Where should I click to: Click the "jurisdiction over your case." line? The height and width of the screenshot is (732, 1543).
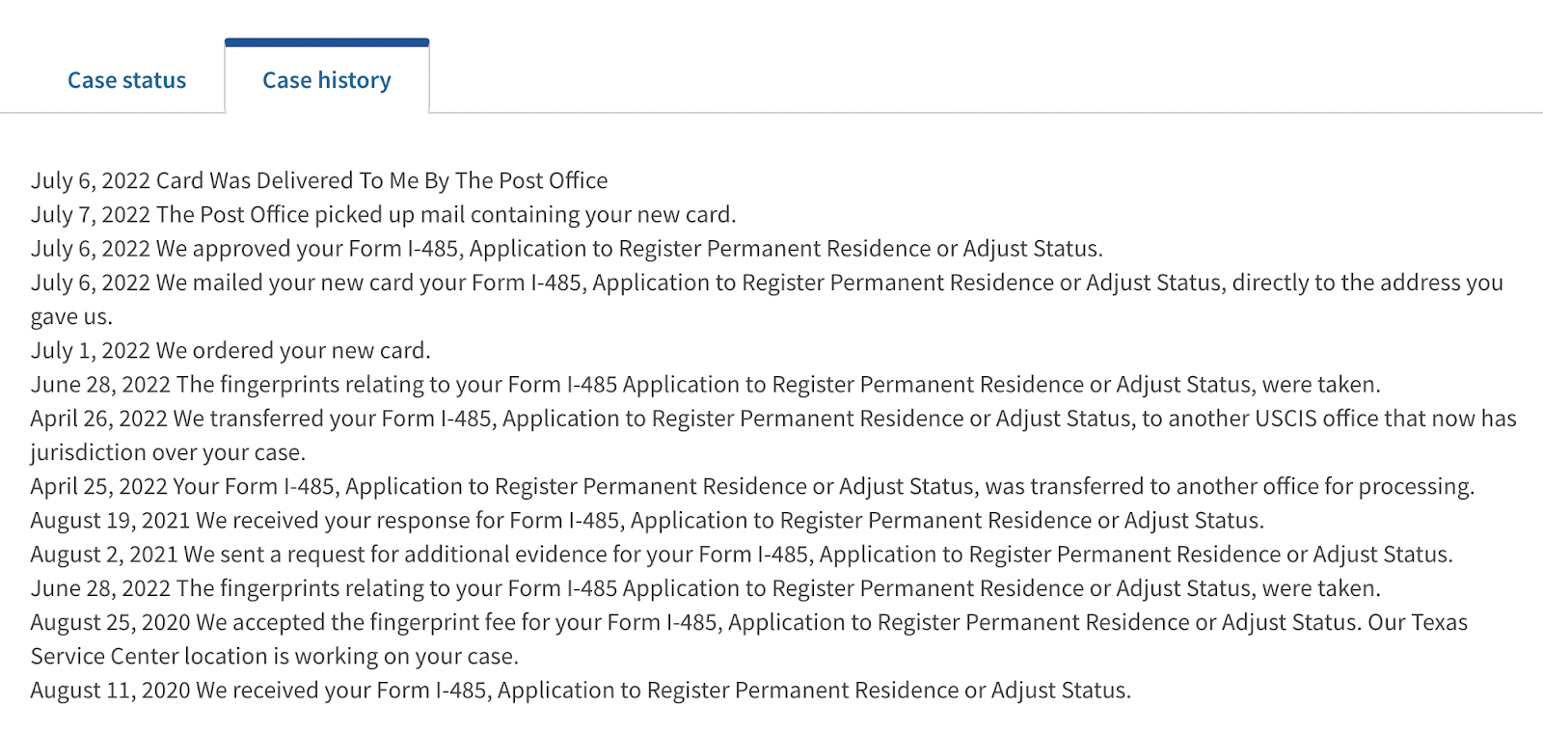coord(168,452)
